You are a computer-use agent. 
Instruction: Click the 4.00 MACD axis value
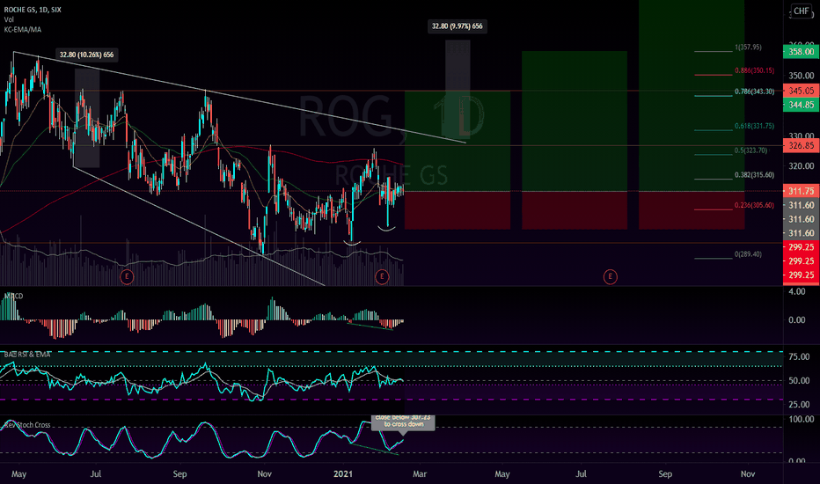(797, 291)
